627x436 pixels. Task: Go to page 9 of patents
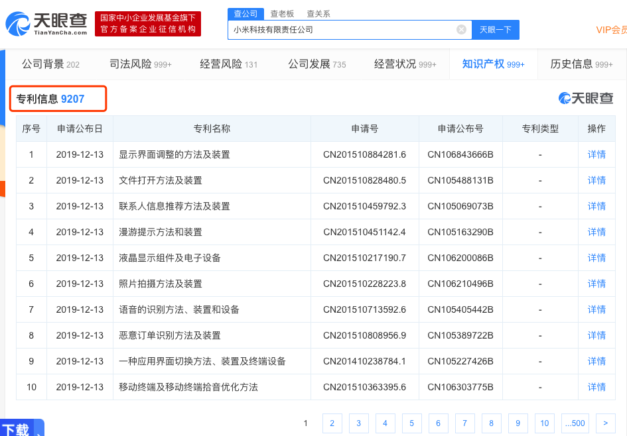pos(518,423)
